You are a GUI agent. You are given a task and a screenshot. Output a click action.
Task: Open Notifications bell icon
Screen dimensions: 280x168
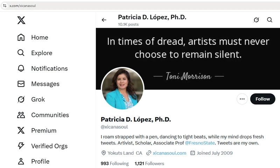tap(21, 68)
